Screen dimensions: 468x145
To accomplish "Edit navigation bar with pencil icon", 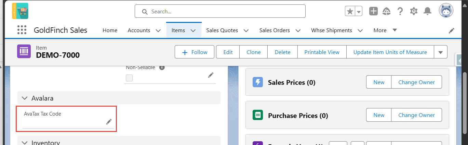I will [x=452, y=30].
